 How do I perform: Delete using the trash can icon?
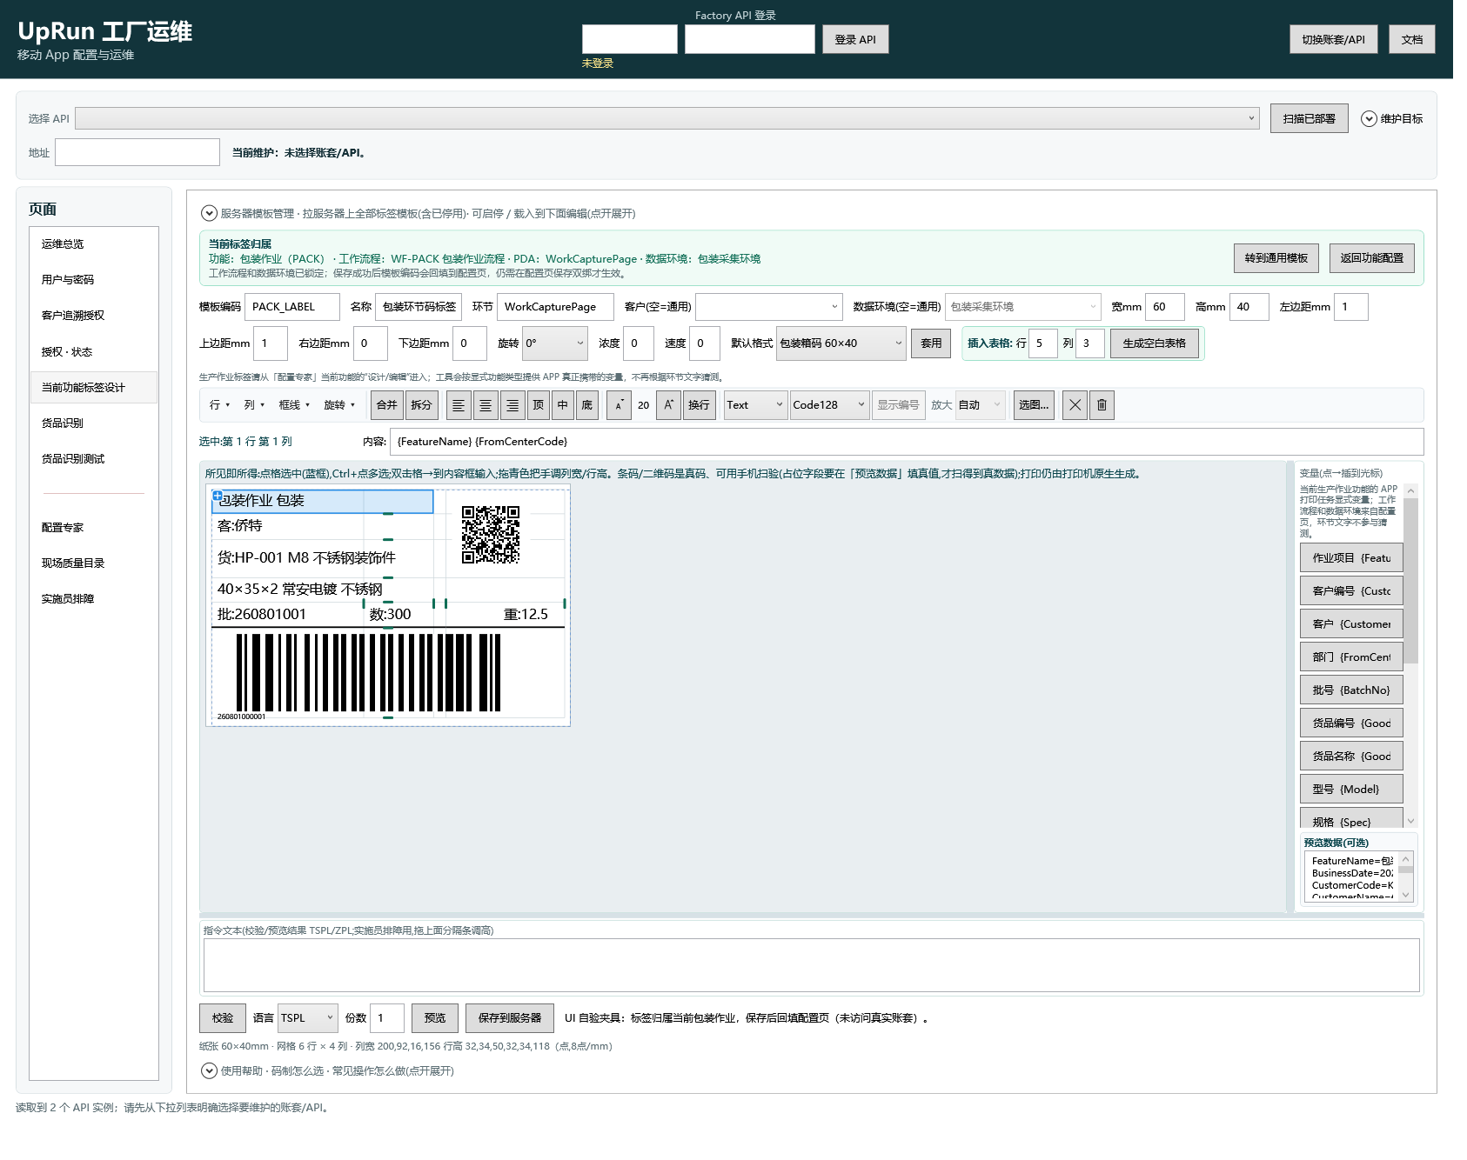point(1102,405)
